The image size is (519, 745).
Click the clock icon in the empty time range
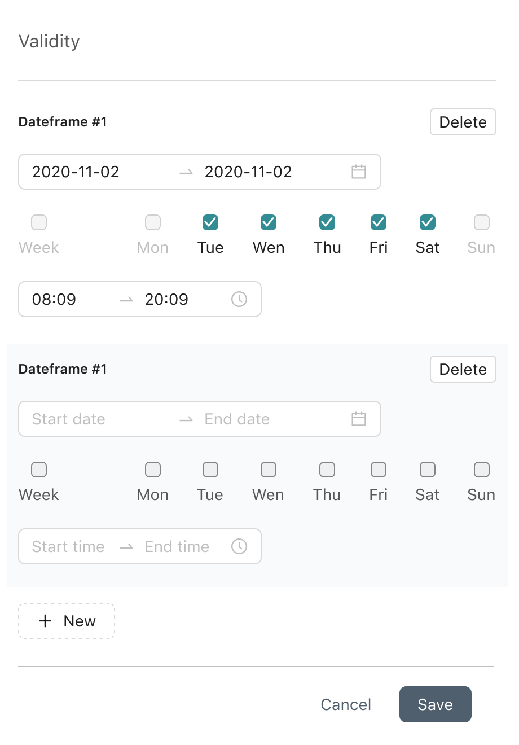coord(239,546)
